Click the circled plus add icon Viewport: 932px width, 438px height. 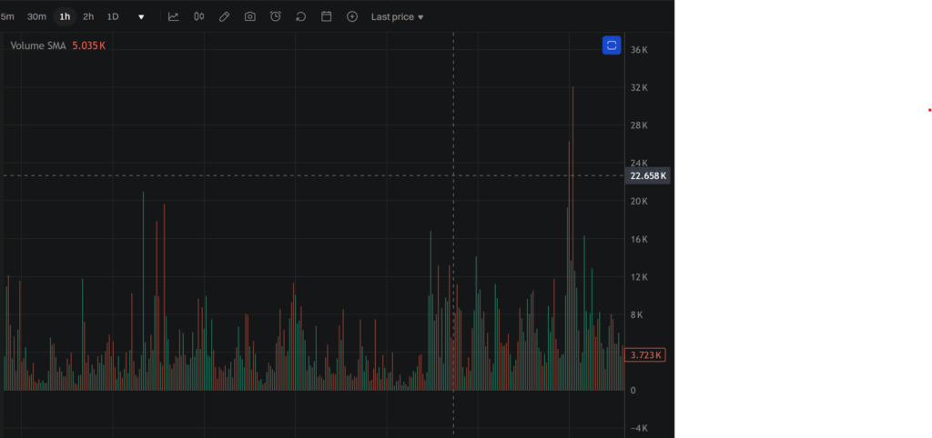pyautogui.click(x=352, y=16)
